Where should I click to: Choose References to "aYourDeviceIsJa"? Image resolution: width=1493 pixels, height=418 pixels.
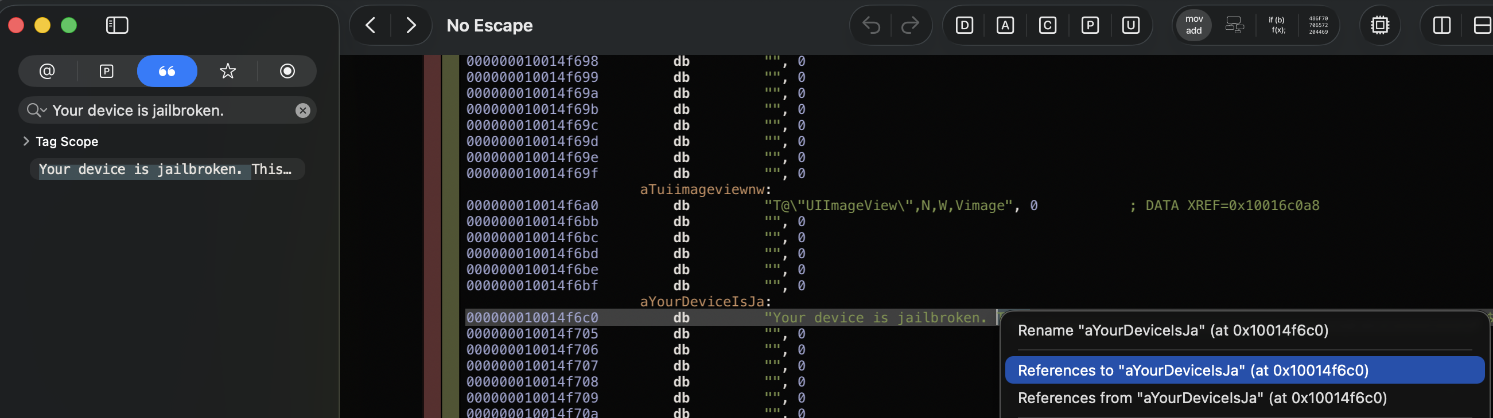1245,370
